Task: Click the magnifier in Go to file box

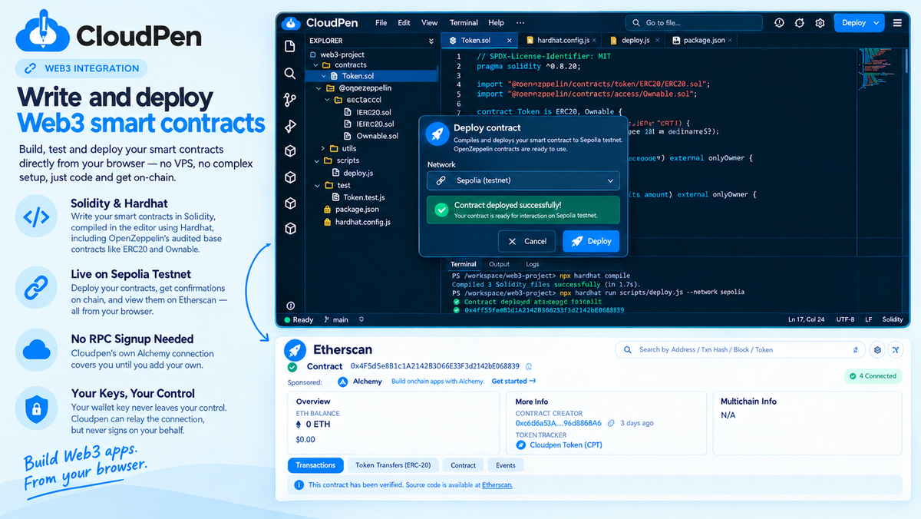Action: 636,23
